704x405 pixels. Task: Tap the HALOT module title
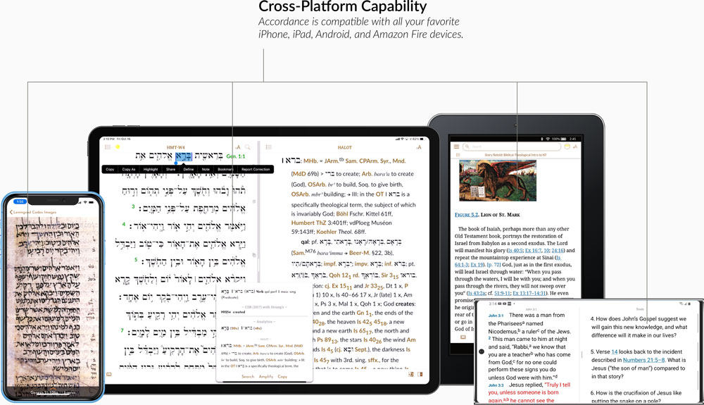345,147
